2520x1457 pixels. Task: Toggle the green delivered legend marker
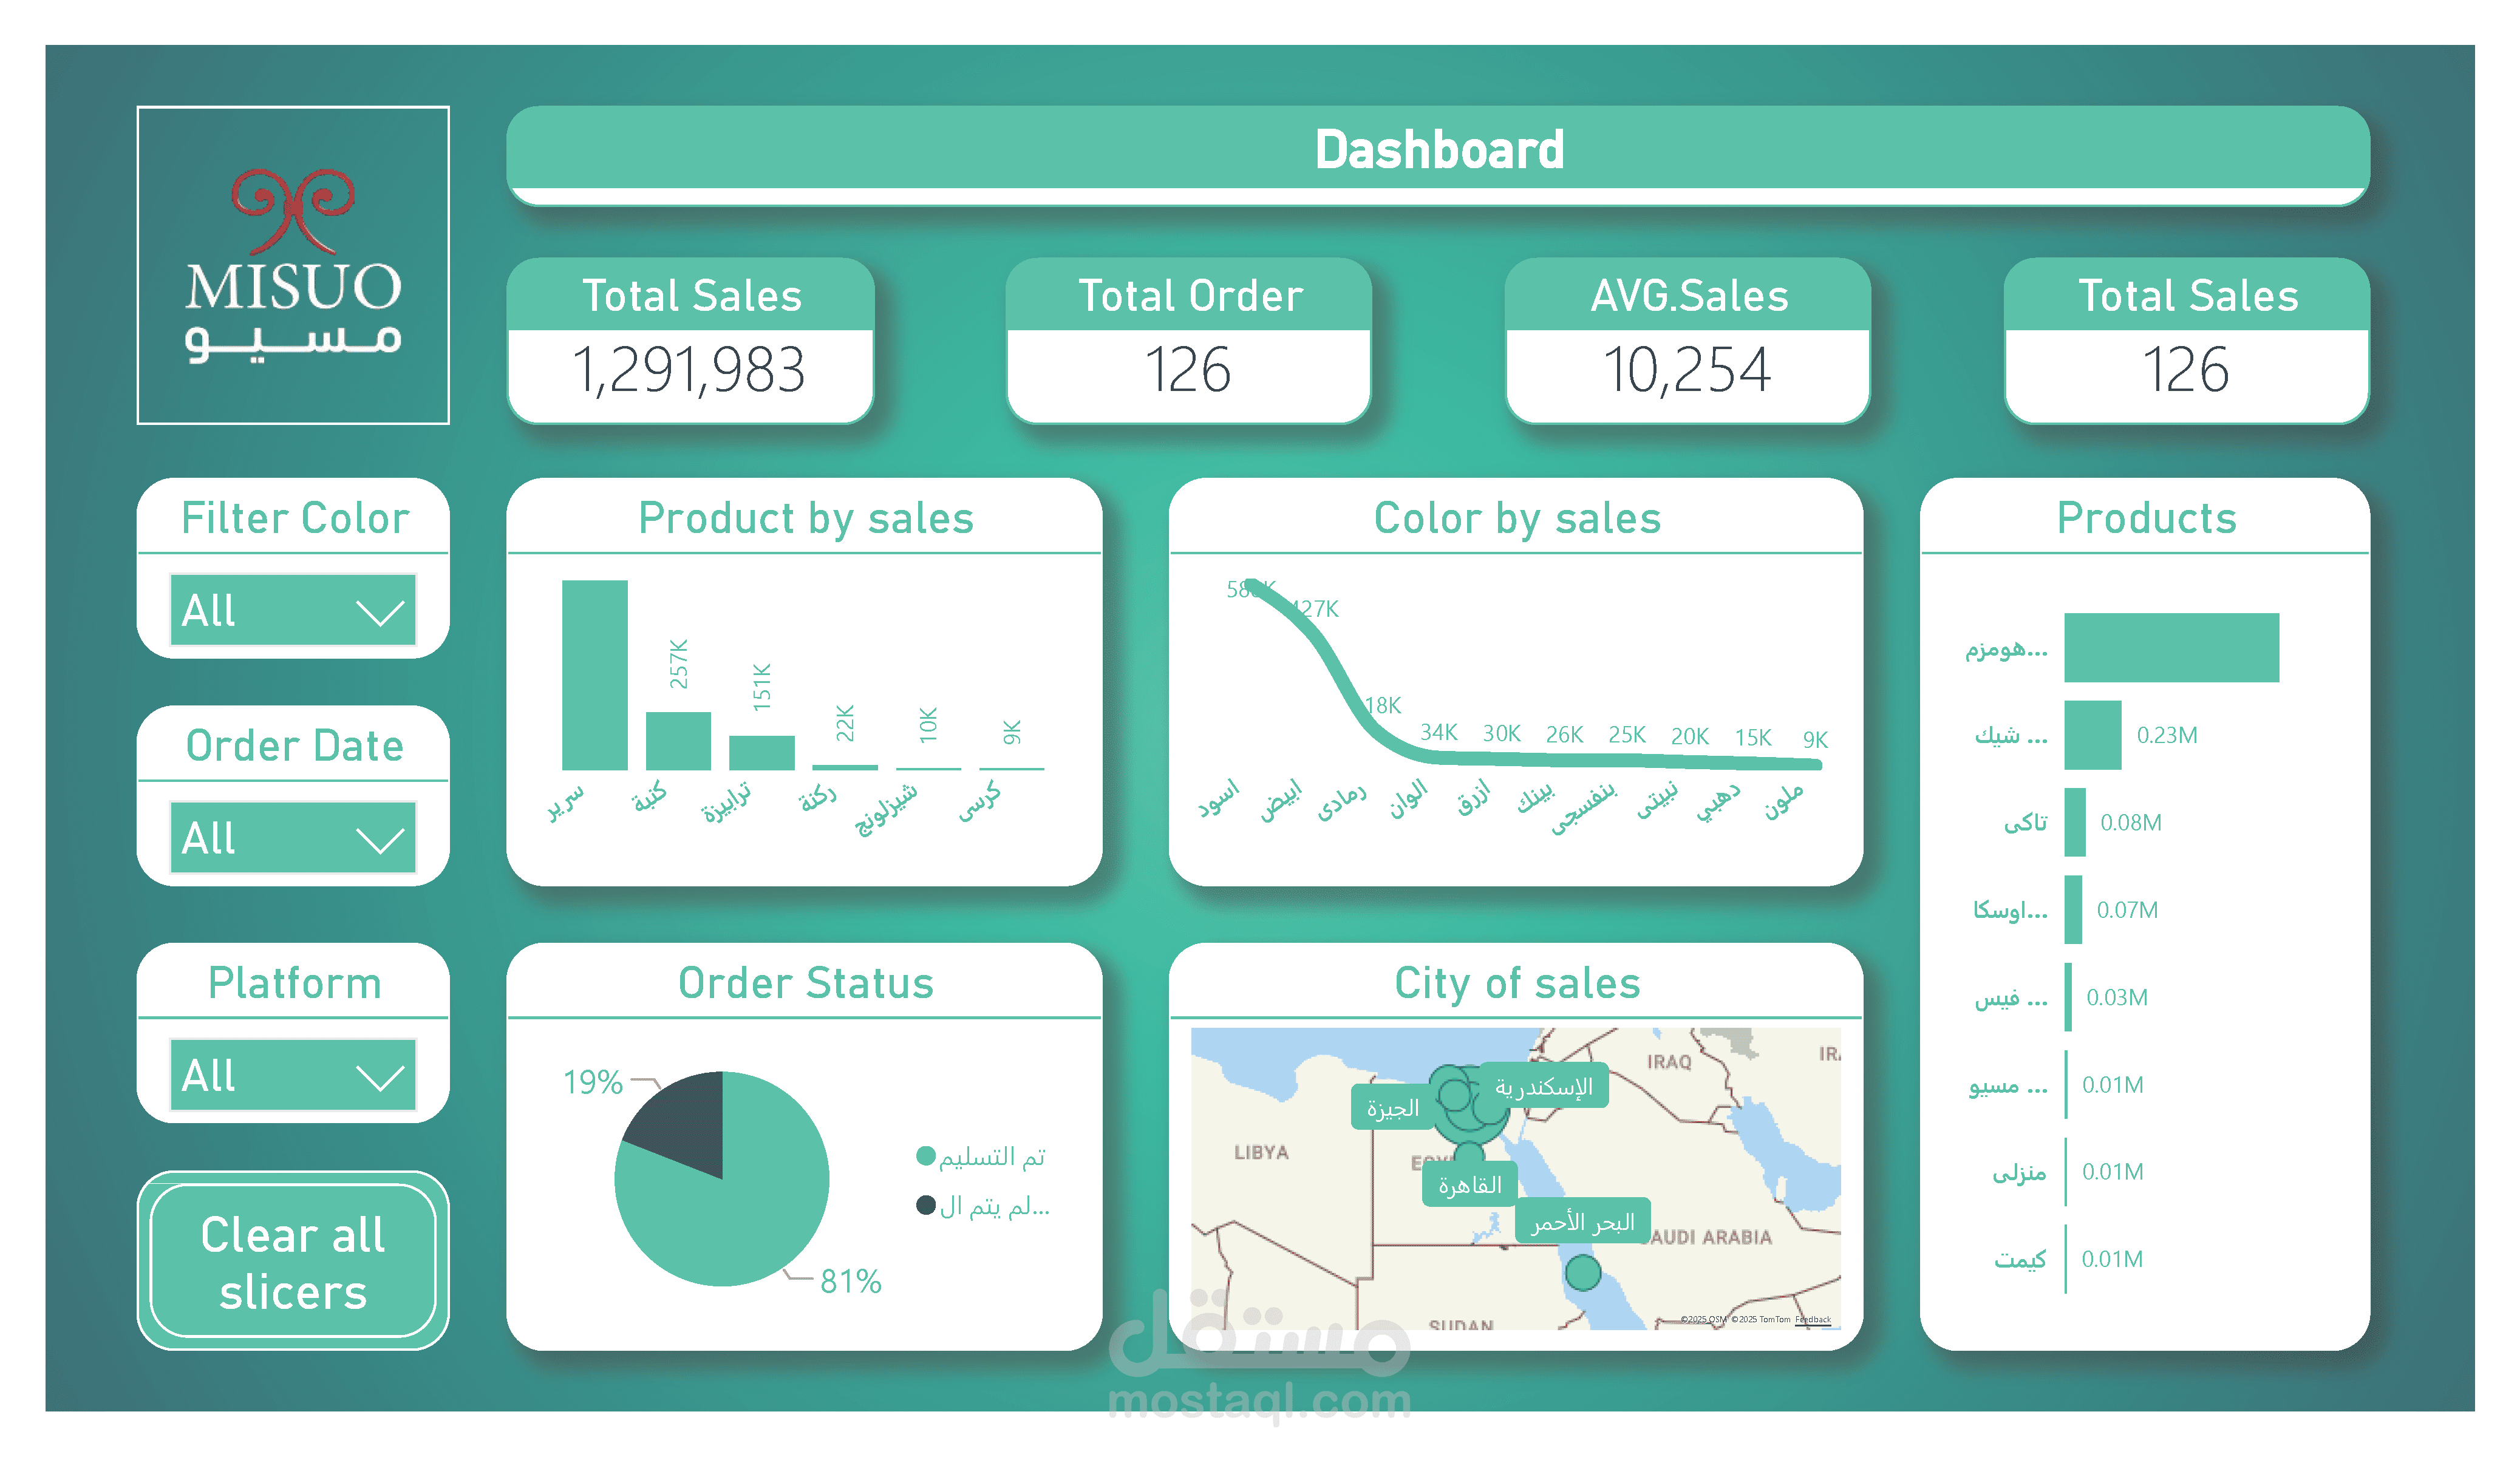(925, 1156)
